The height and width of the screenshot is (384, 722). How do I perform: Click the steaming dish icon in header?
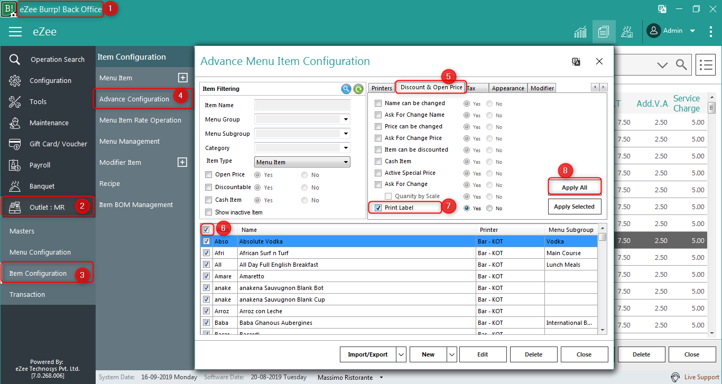point(627,32)
